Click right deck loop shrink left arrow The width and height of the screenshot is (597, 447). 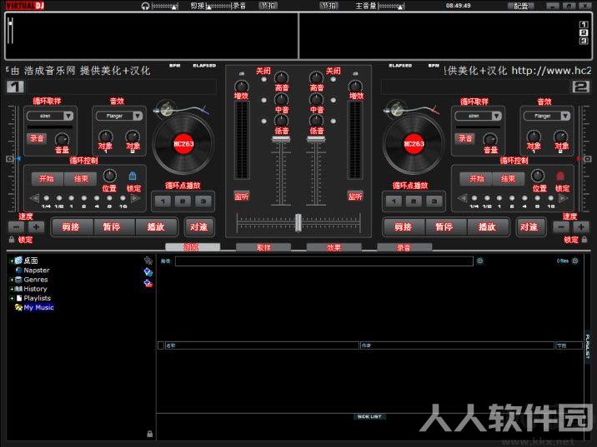462,198
